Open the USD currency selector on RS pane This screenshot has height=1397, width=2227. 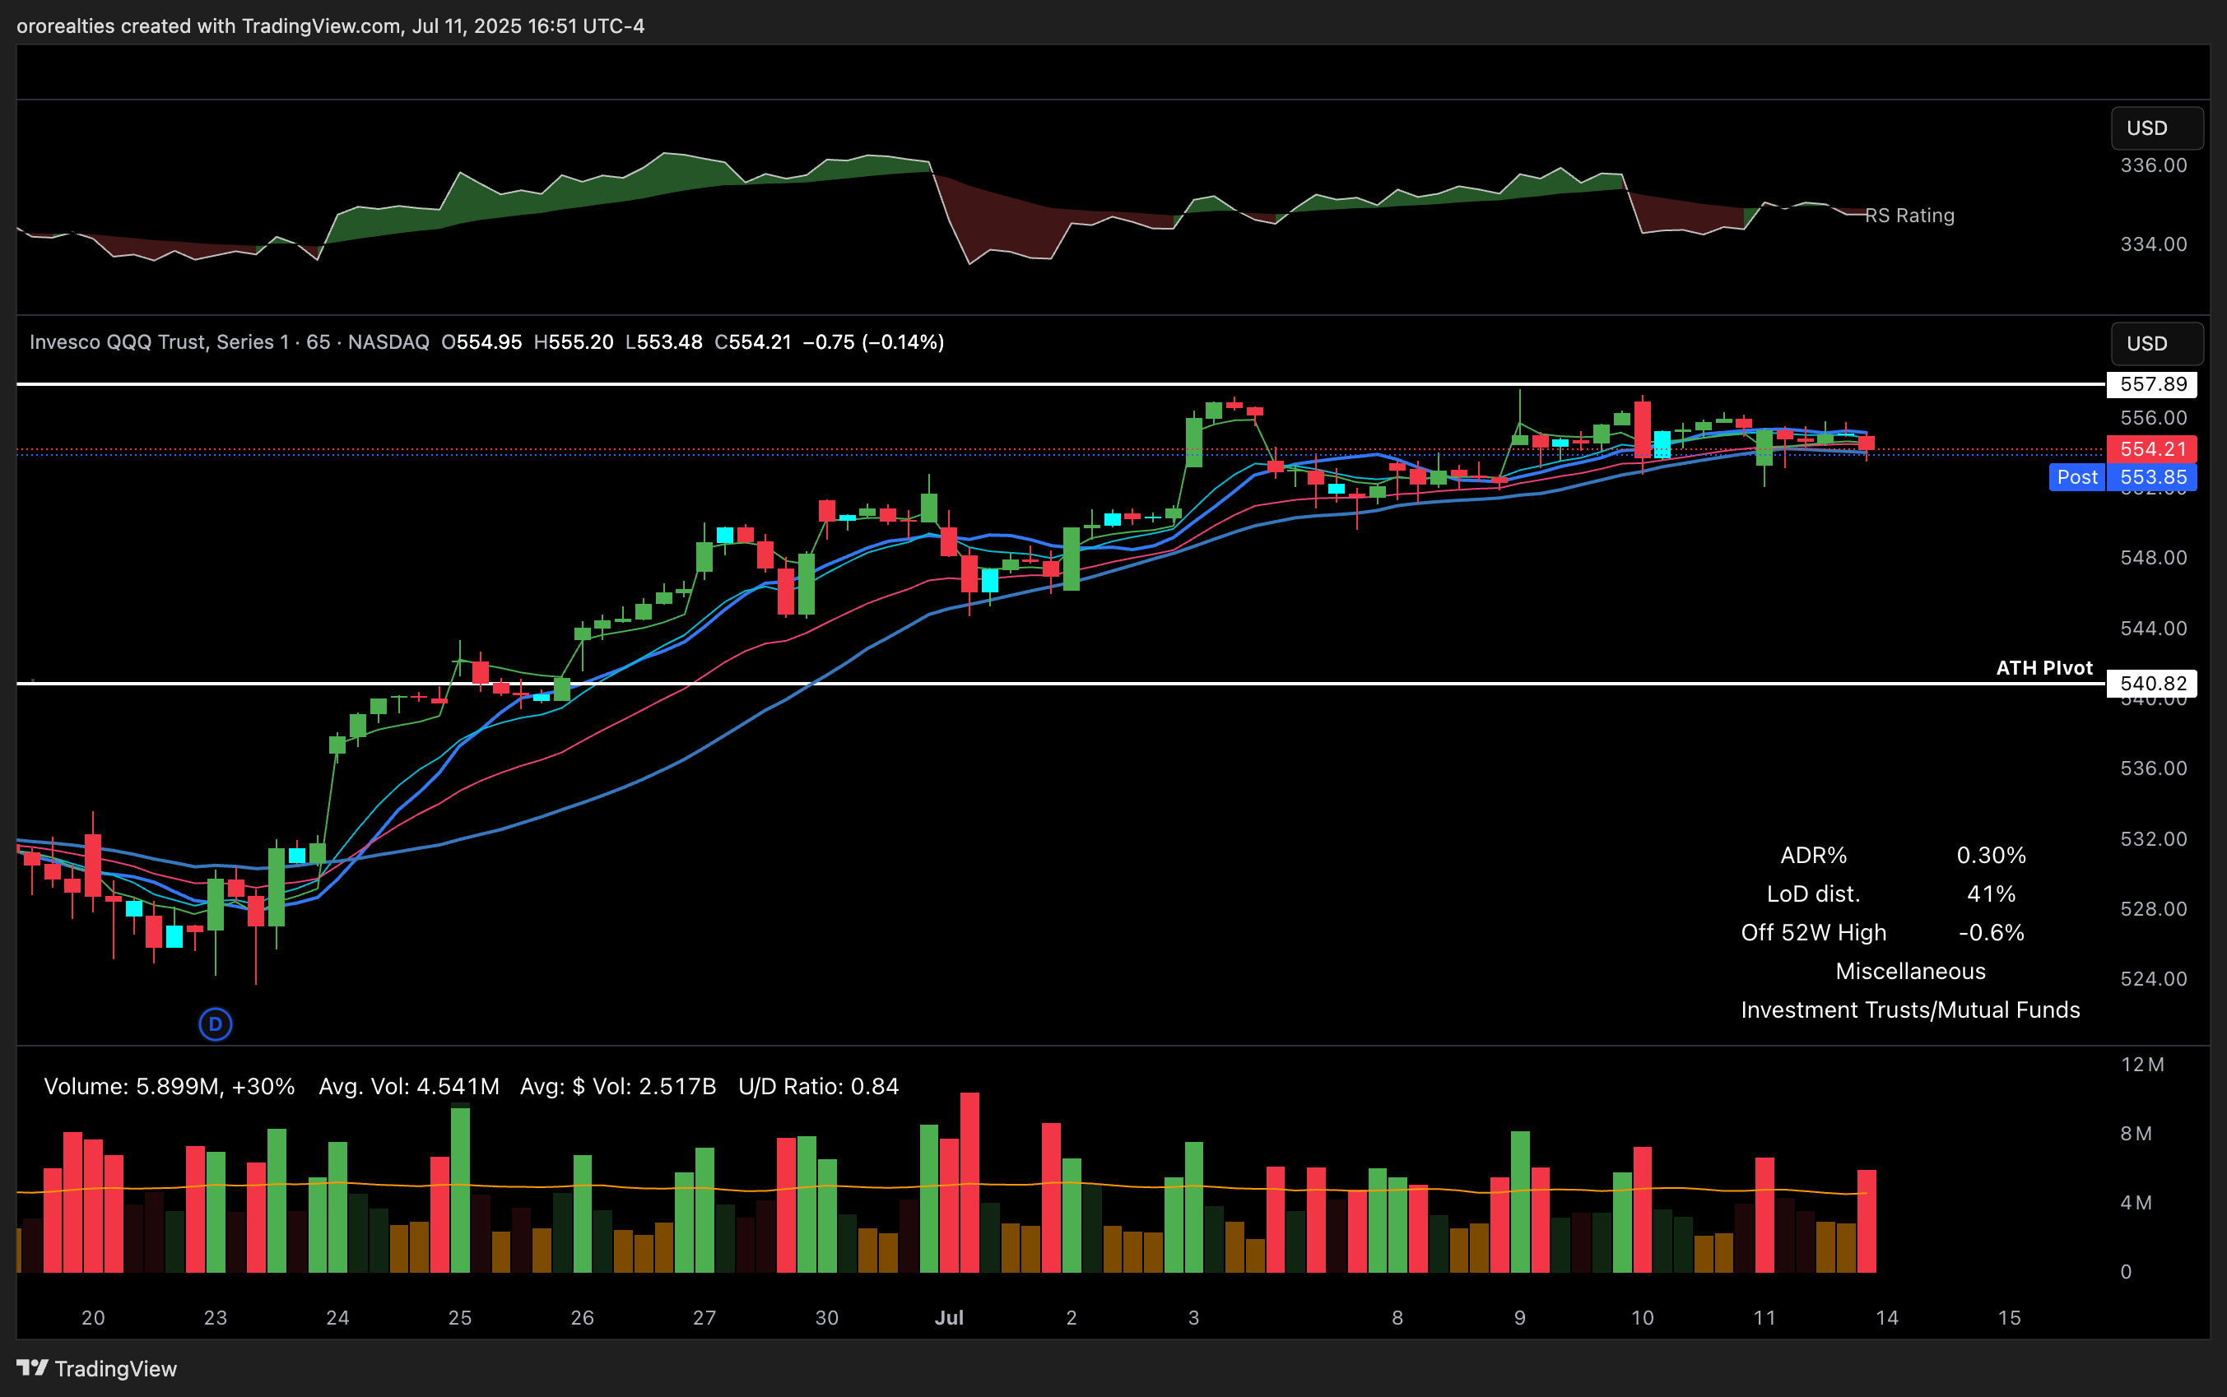click(2157, 128)
